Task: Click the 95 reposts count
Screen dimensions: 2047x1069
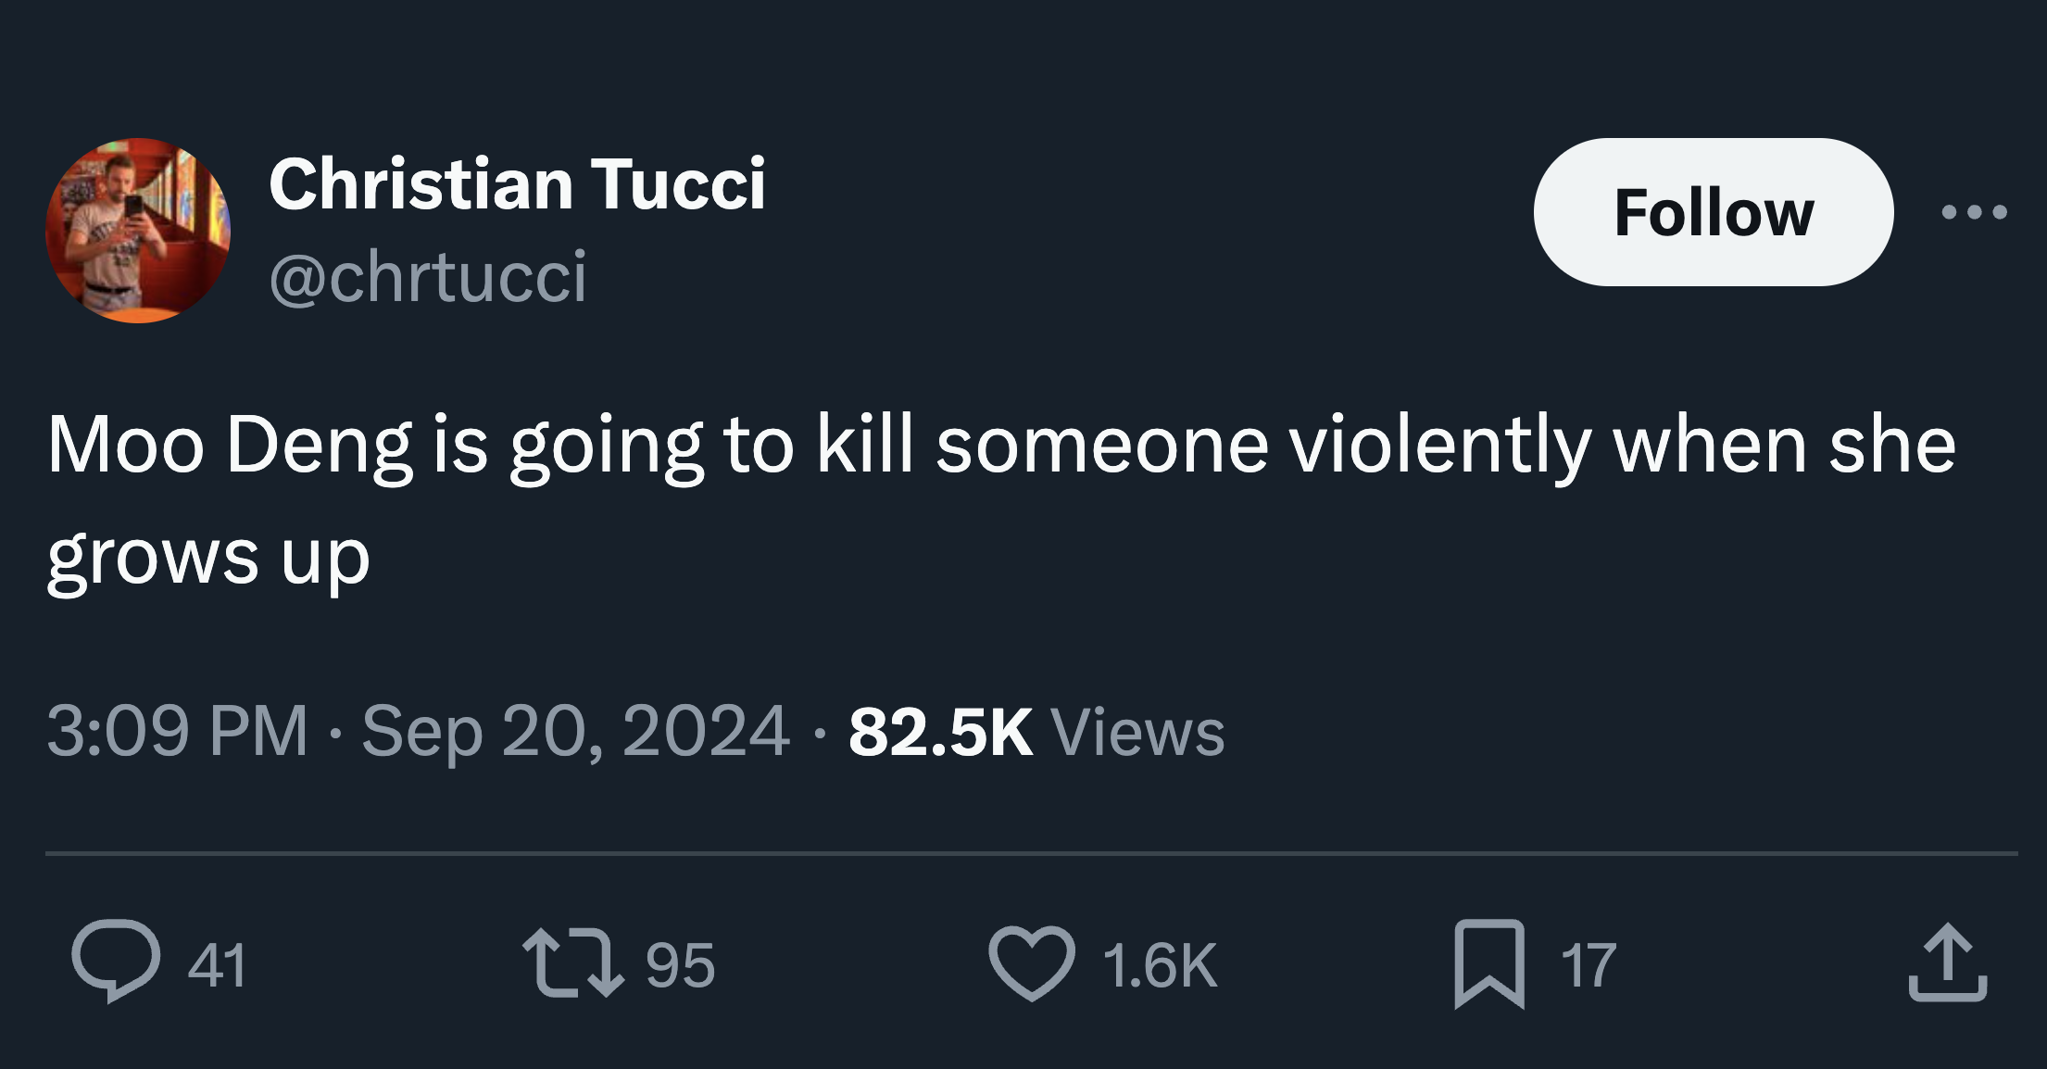Action: [680, 965]
